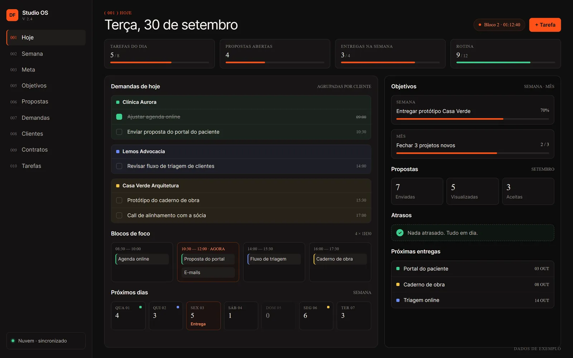Go to Semana in the sidebar
The height and width of the screenshot is (358, 573).
tap(46, 54)
